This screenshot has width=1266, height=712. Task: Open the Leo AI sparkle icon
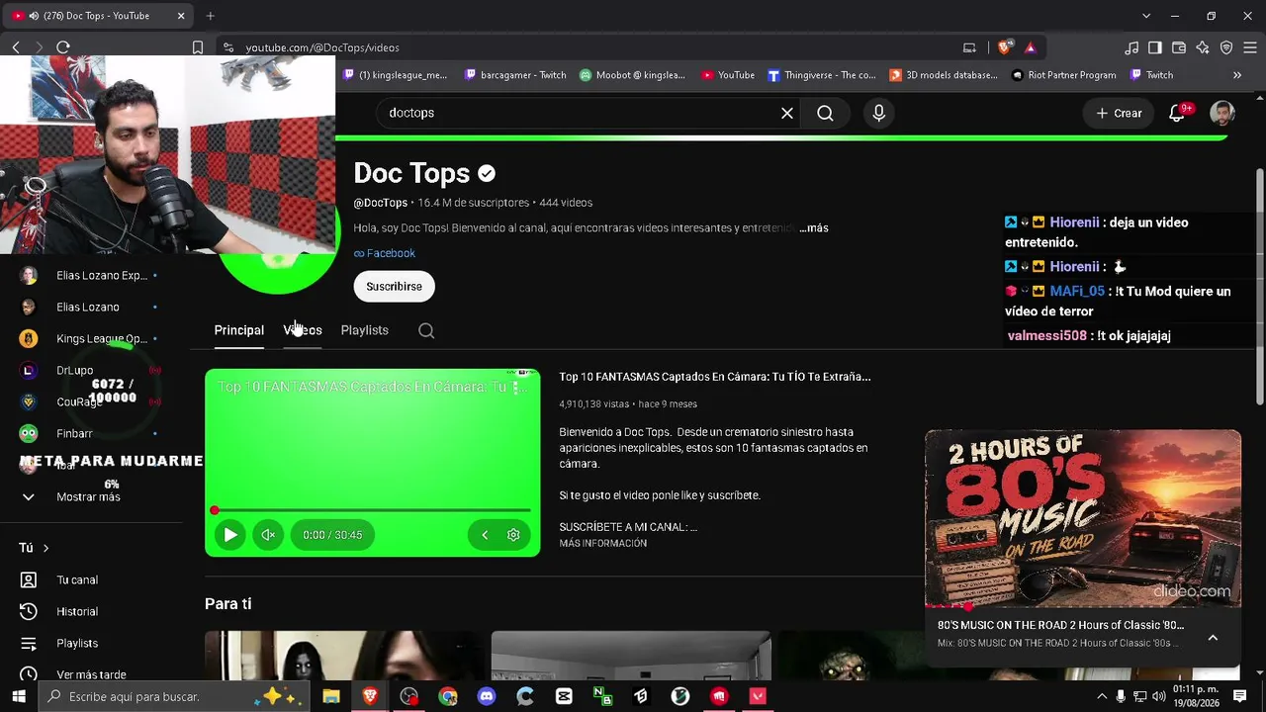coord(1203,47)
